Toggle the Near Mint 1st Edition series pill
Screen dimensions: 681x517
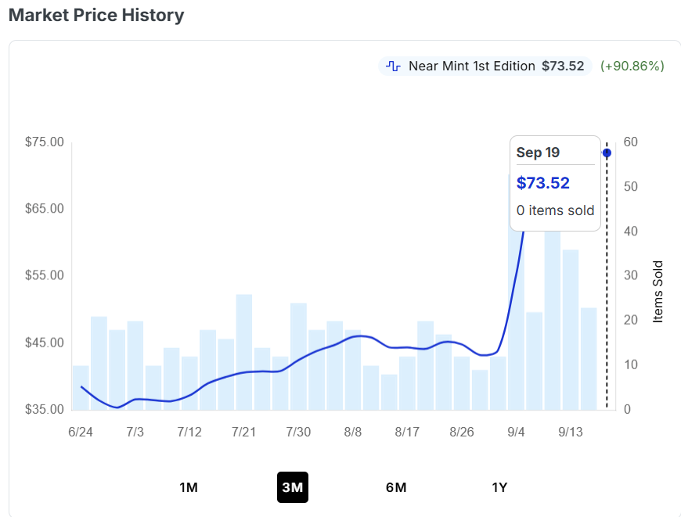(485, 66)
